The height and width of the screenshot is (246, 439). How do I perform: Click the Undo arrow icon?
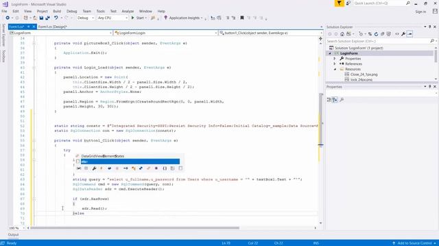click(x=56, y=18)
